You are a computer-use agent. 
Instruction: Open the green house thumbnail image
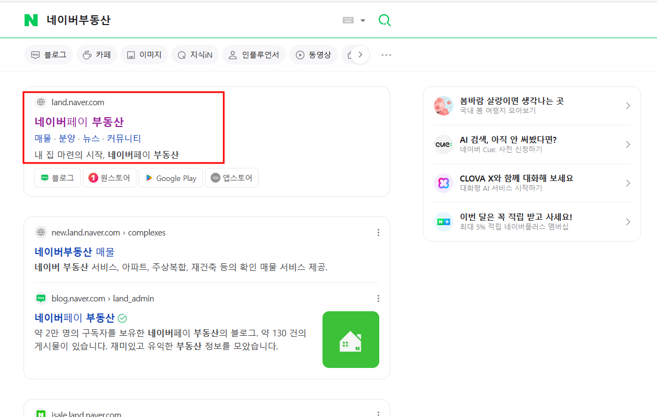point(351,340)
